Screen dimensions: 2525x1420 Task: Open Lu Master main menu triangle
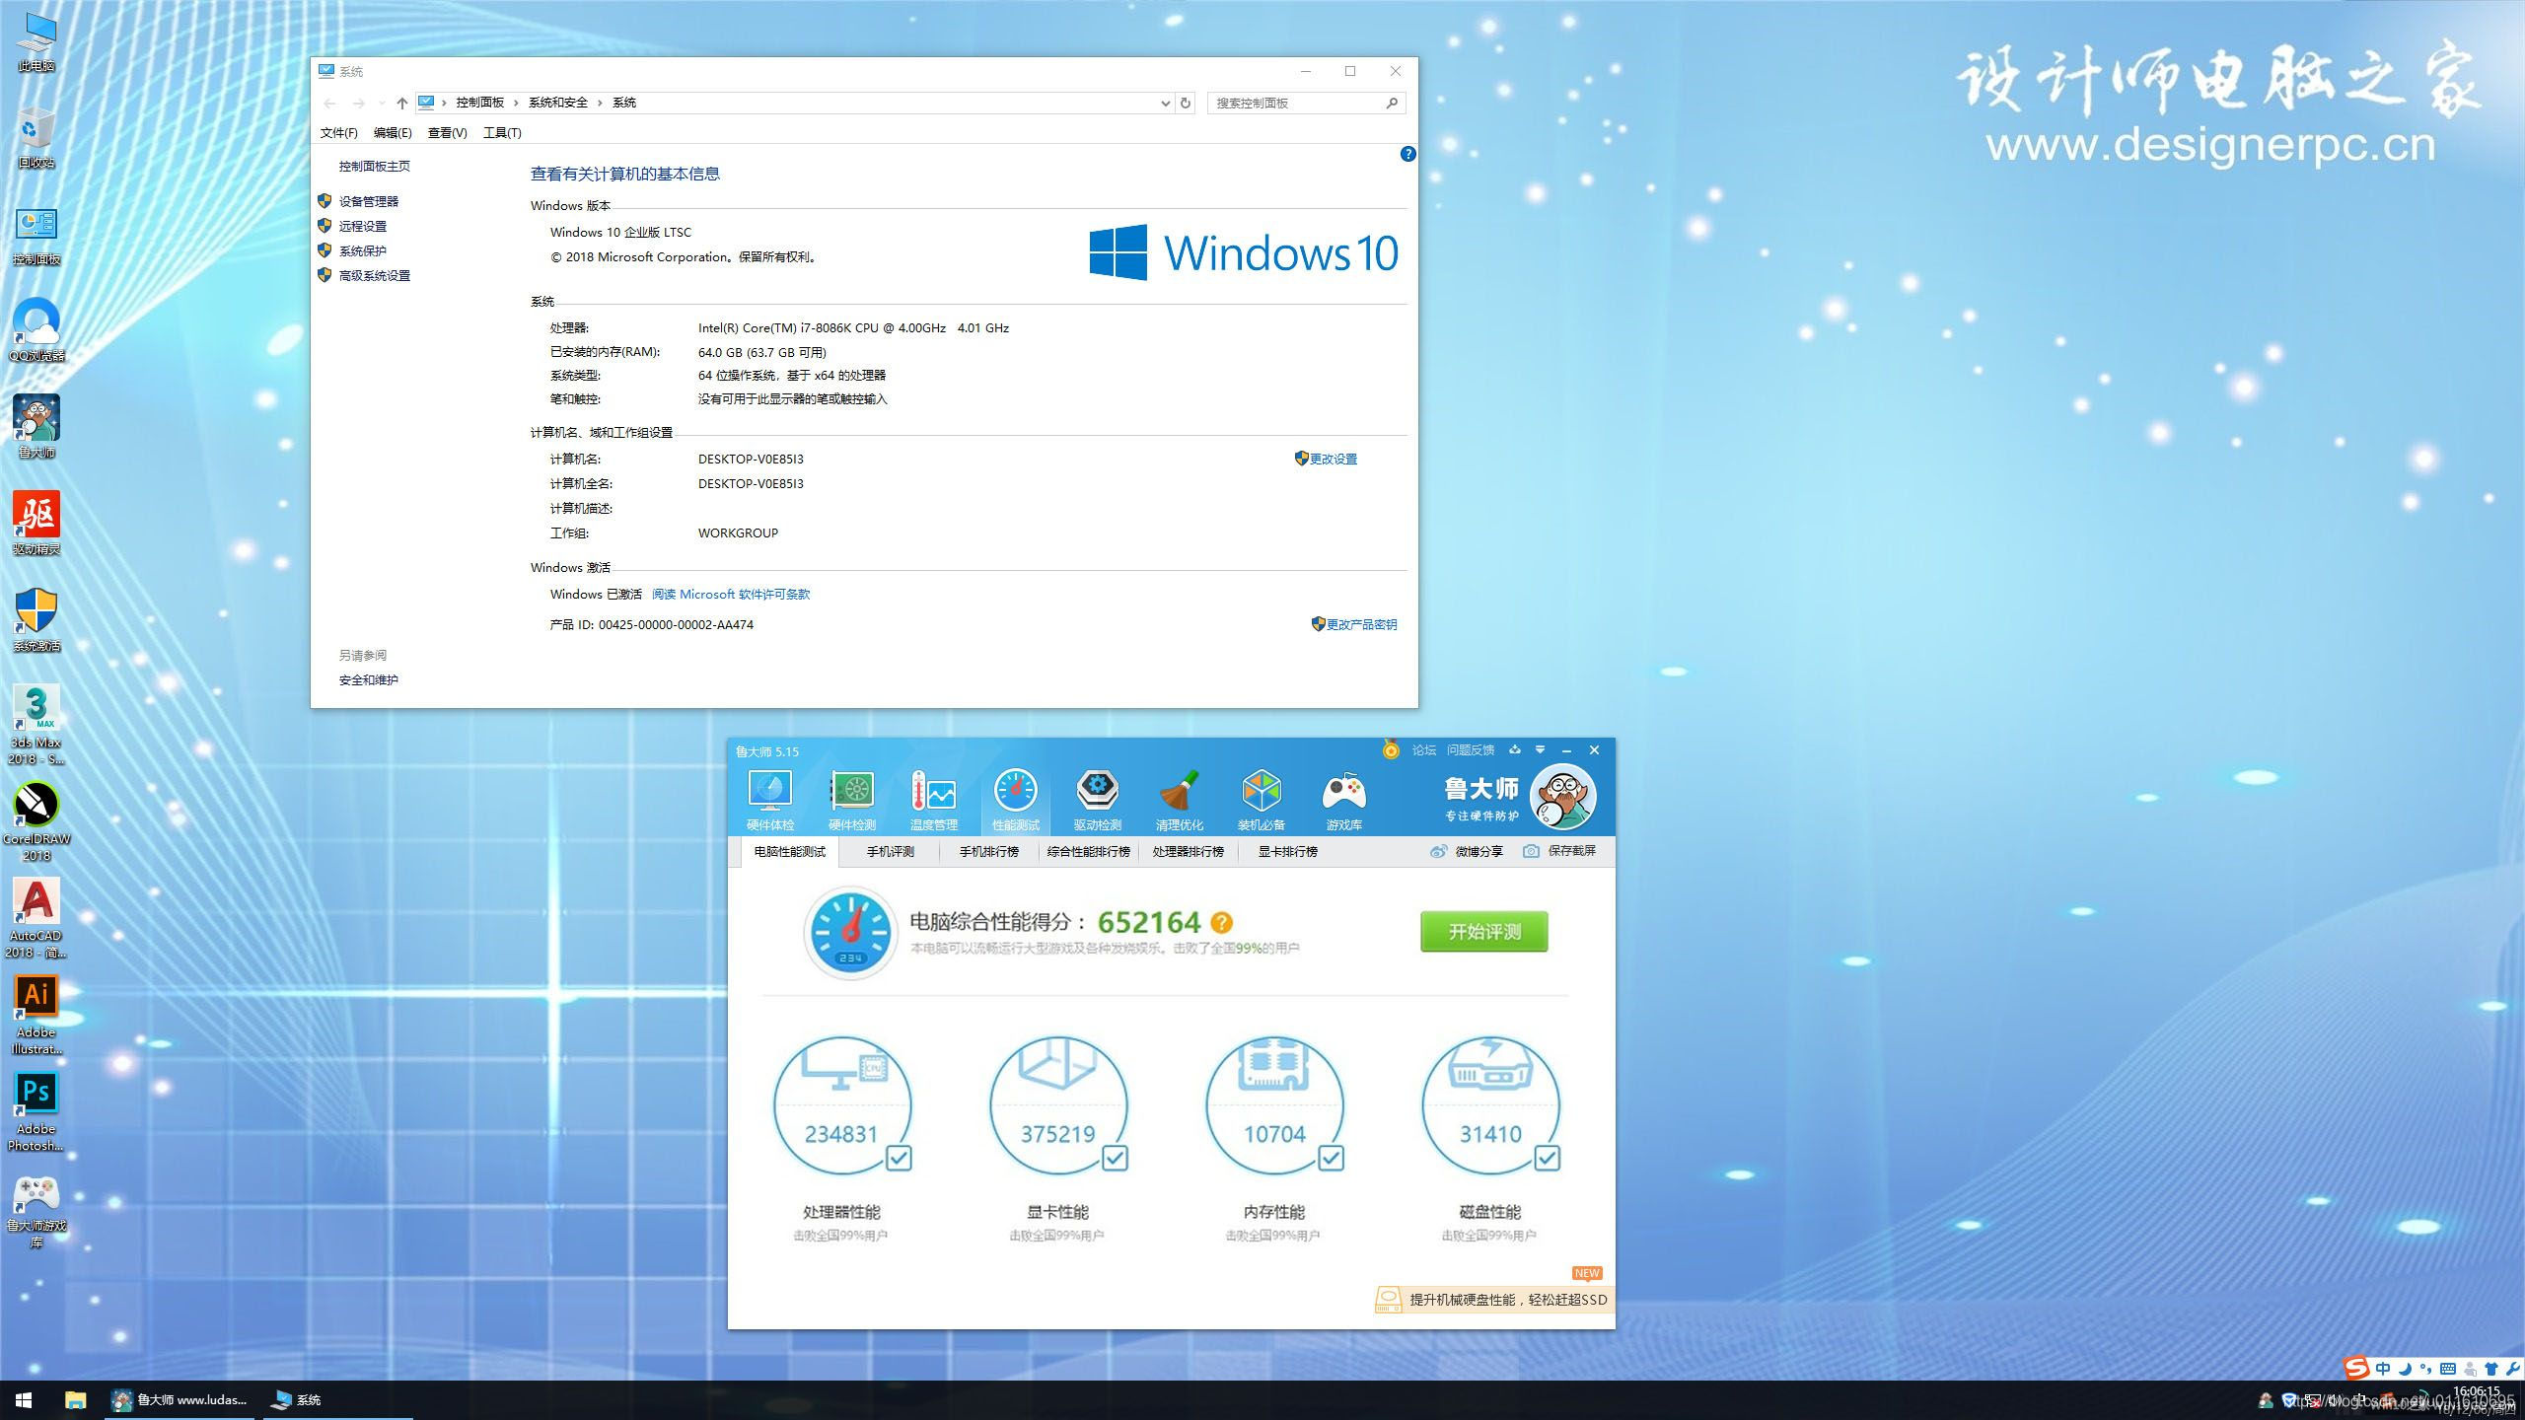click(x=1540, y=750)
